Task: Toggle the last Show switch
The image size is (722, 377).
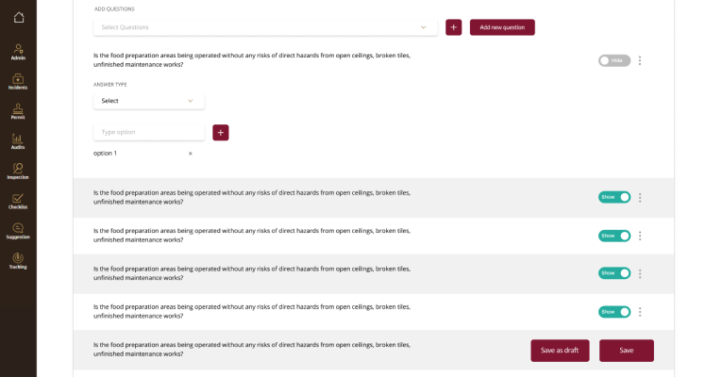Action: (x=614, y=311)
